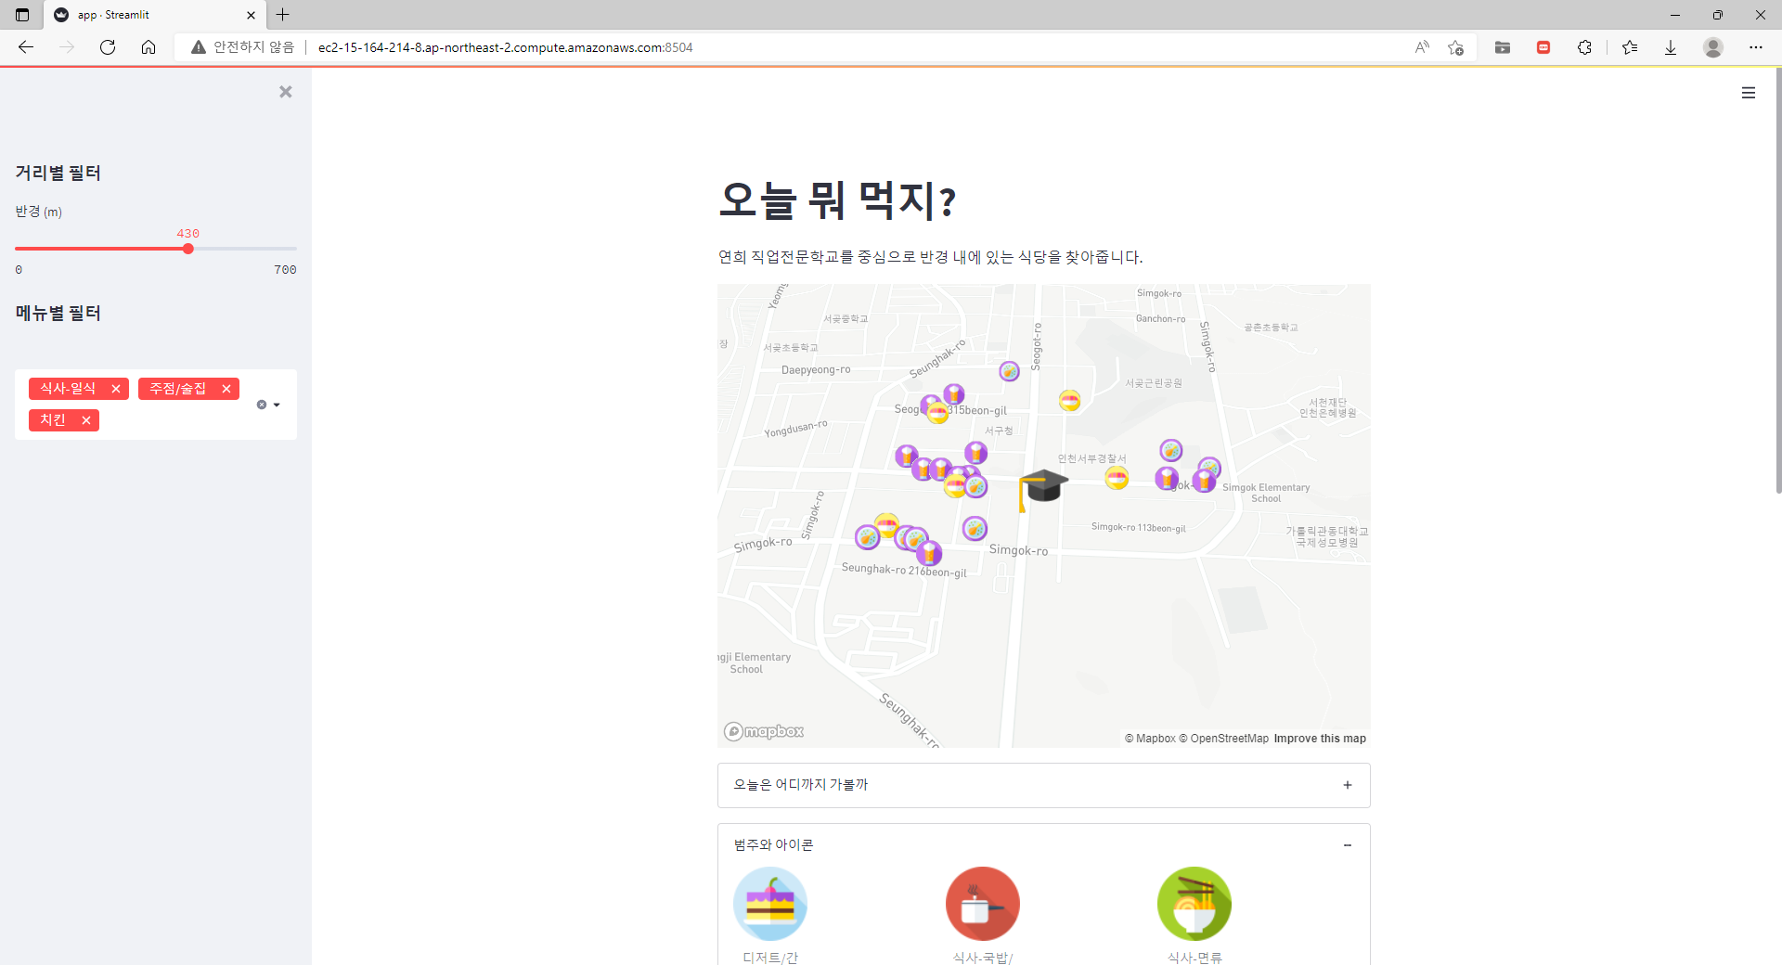Select the 디저트/간식 cake category icon

[769, 903]
